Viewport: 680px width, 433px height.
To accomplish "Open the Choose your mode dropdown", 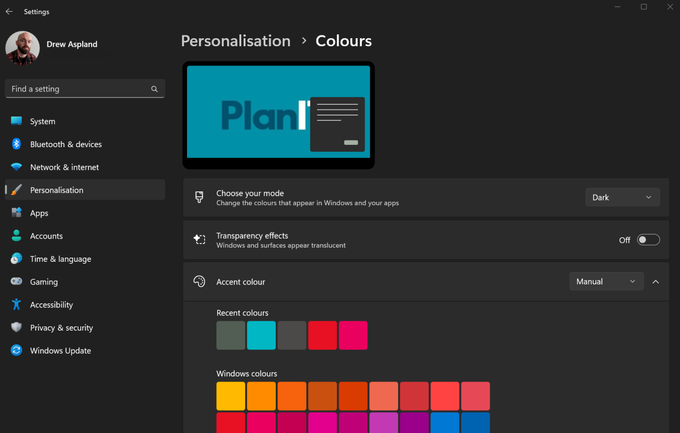I will tap(622, 197).
